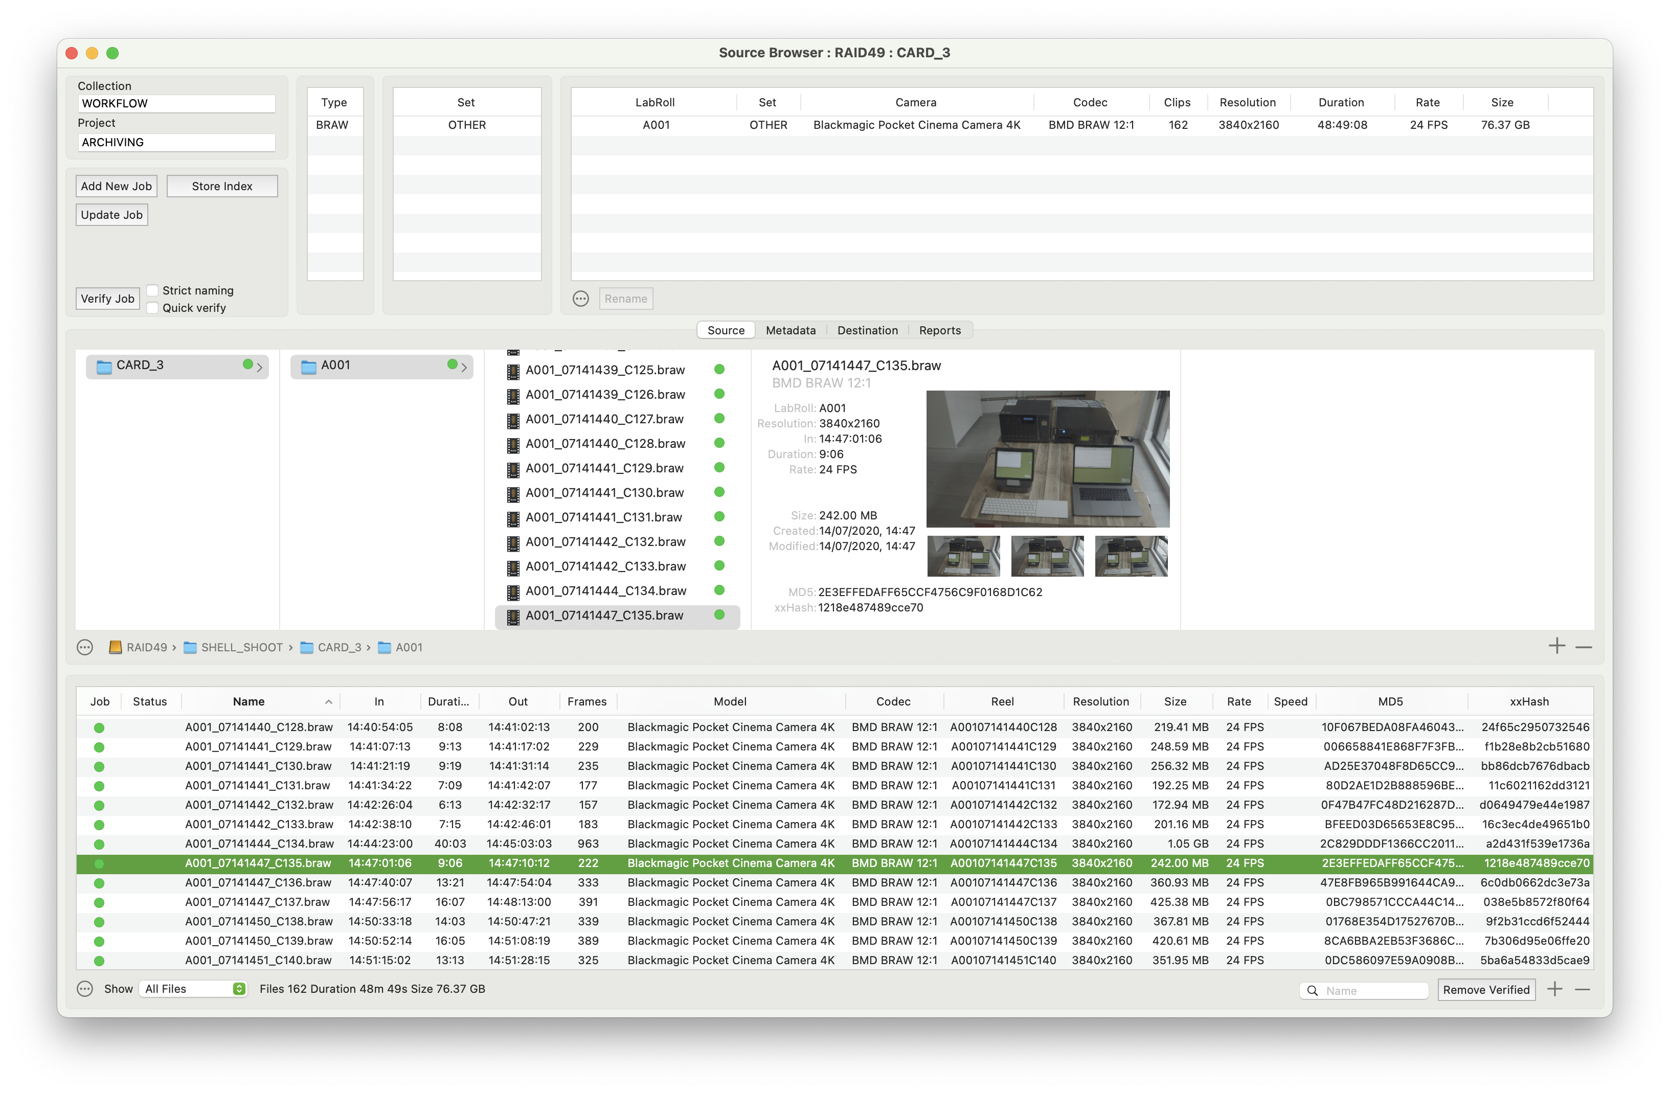Click the green status dot of A001_07141442_C132.braw
The height and width of the screenshot is (1093, 1670).
point(719,541)
